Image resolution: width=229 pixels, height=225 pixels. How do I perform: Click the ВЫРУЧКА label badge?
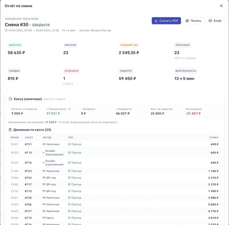[15, 45]
